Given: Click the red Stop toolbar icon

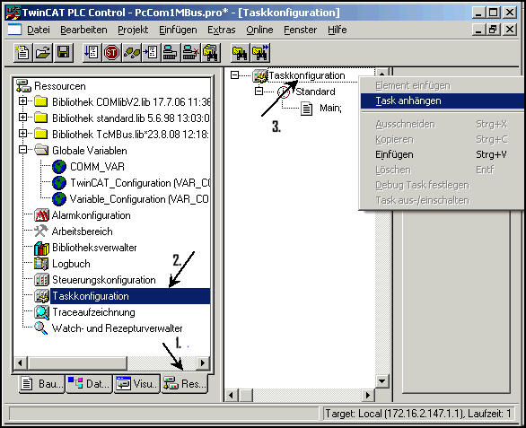Looking at the screenshot, I should (111, 53).
